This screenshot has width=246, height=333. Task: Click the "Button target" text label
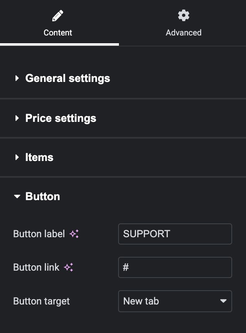coord(42,301)
